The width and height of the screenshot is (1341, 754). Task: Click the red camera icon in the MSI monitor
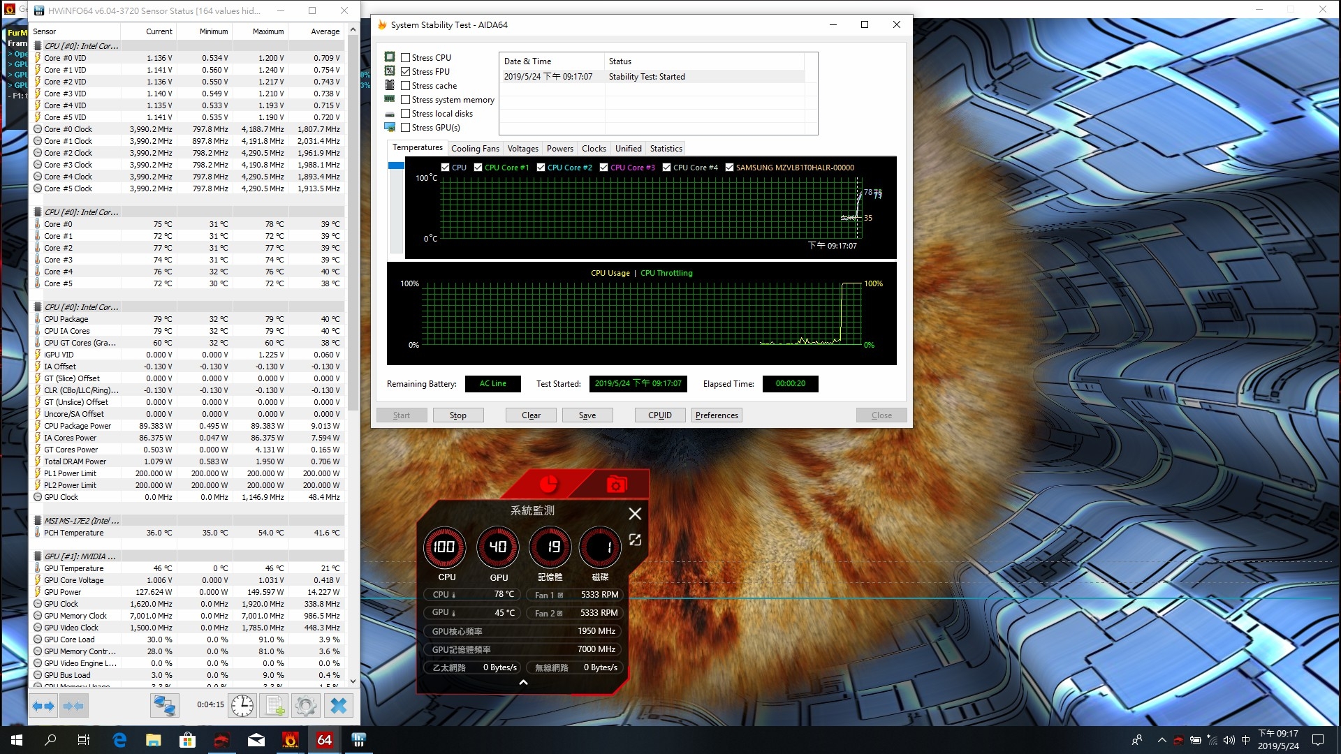(x=616, y=485)
